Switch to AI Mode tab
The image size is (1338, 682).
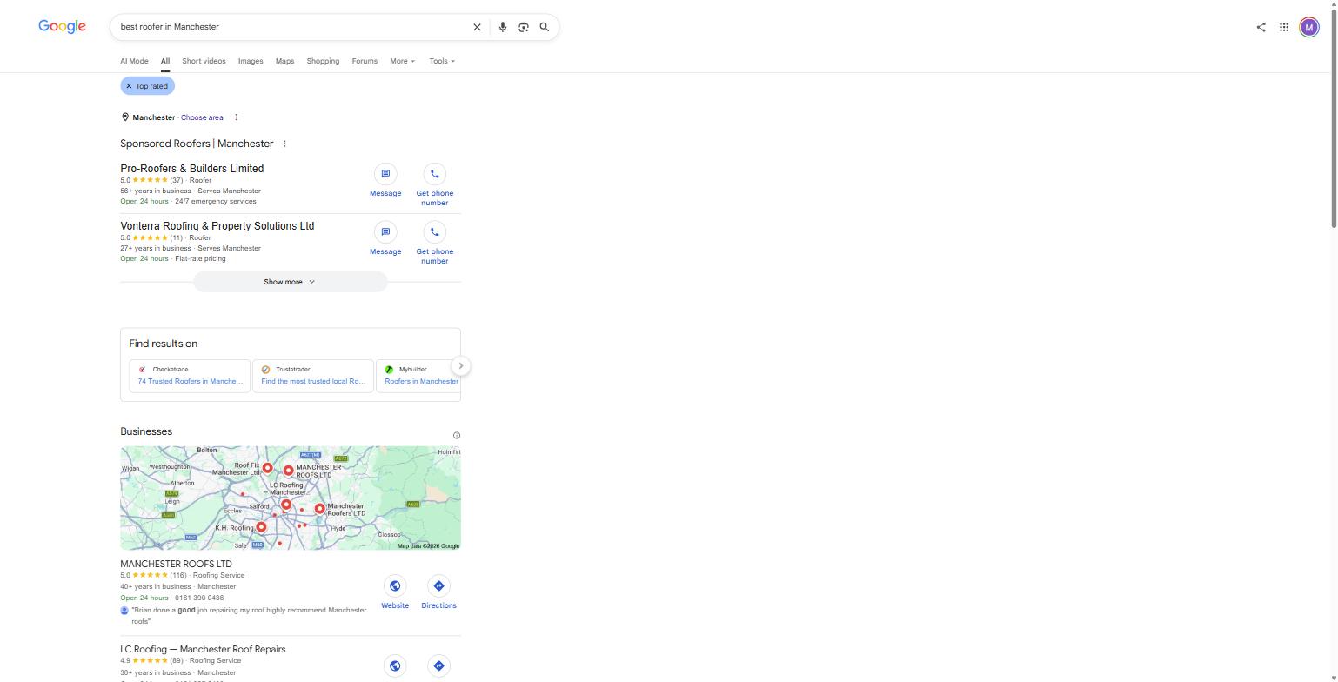pyautogui.click(x=134, y=61)
